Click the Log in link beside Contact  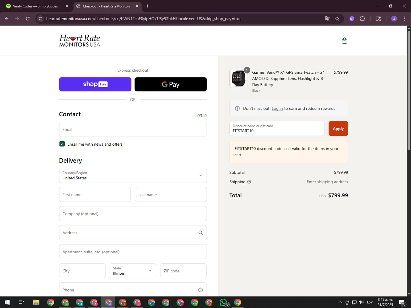[x=201, y=115]
